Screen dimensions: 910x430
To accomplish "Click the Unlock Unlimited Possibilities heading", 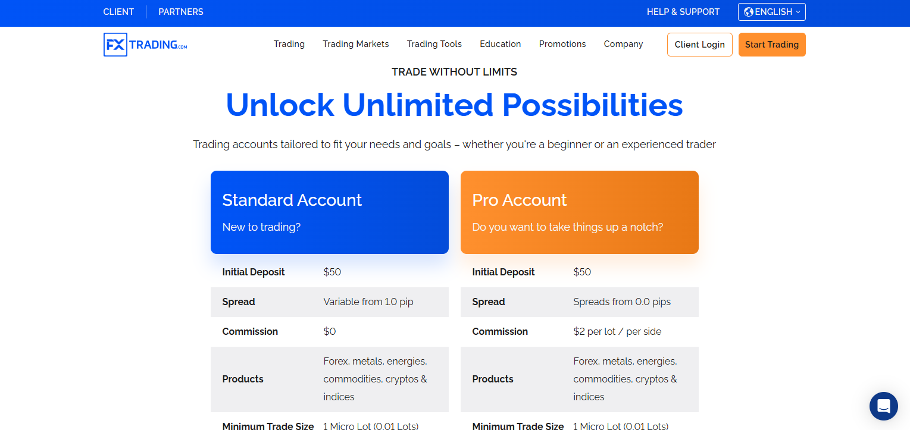I will [x=455, y=105].
